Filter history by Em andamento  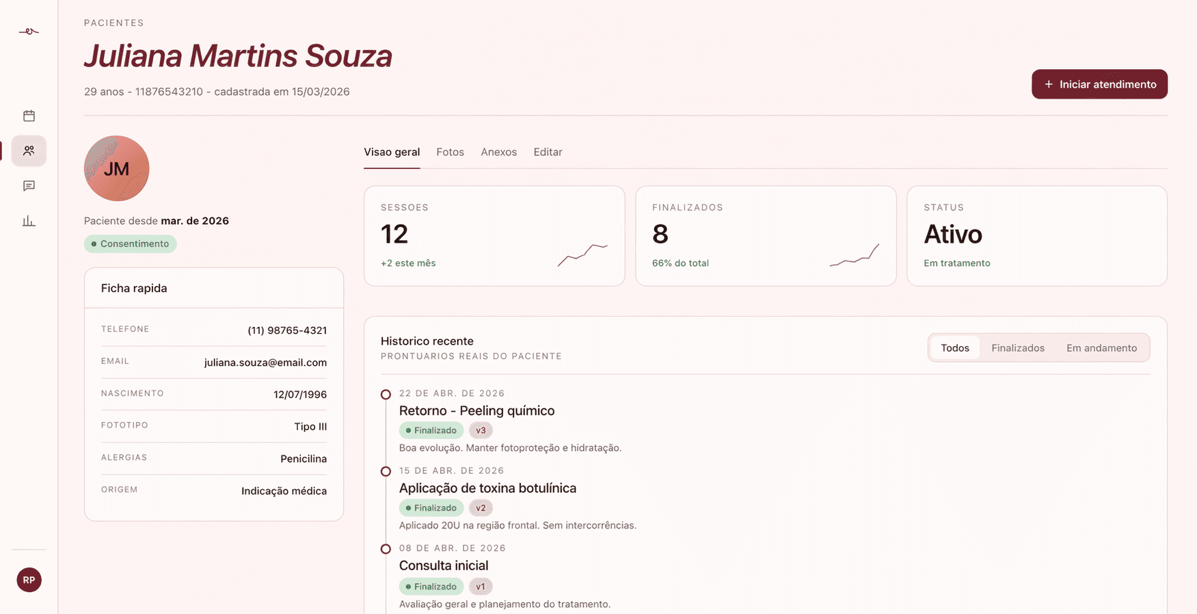pos(1101,348)
